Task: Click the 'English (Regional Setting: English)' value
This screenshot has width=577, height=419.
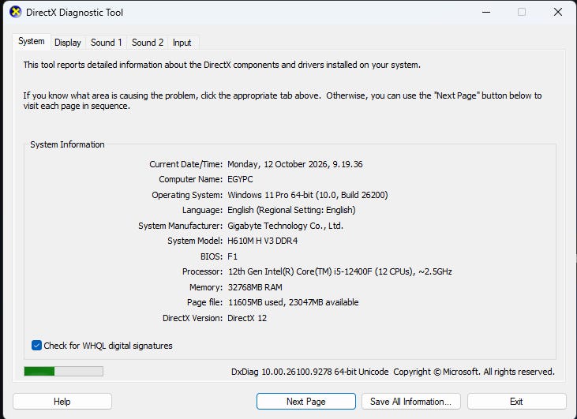Action: pyautogui.click(x=291, y=210)
